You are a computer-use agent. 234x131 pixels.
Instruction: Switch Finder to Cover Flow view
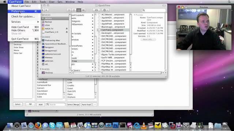coord(83,10)
